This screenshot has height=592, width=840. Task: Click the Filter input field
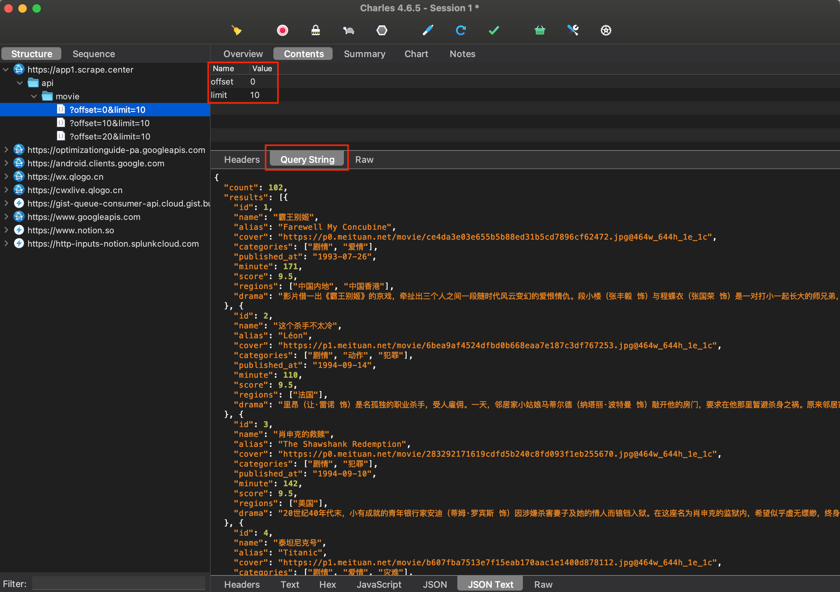(118, 584)
